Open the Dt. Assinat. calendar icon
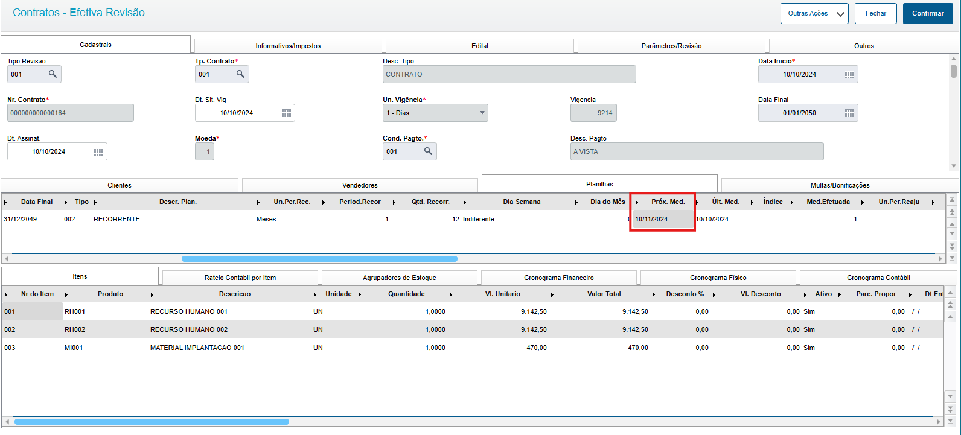This screenshot has height=435, width=961. click(99, 151)
